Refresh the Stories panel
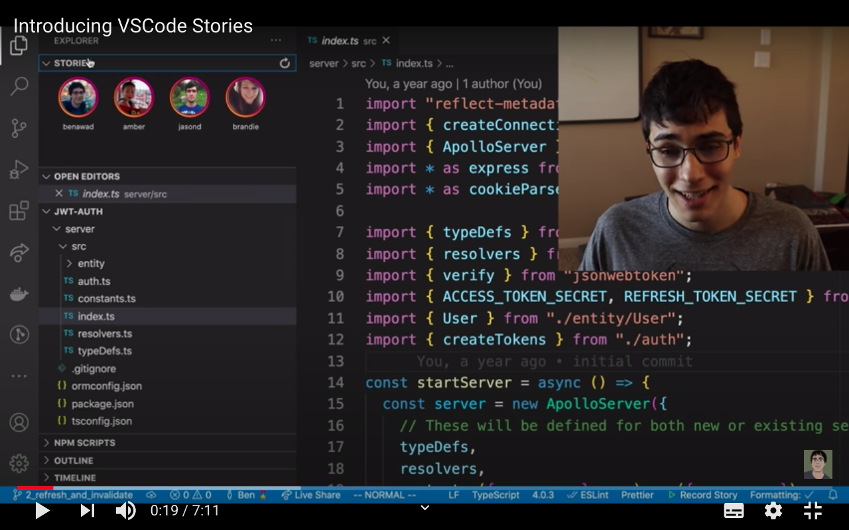 tap(285, 63)
